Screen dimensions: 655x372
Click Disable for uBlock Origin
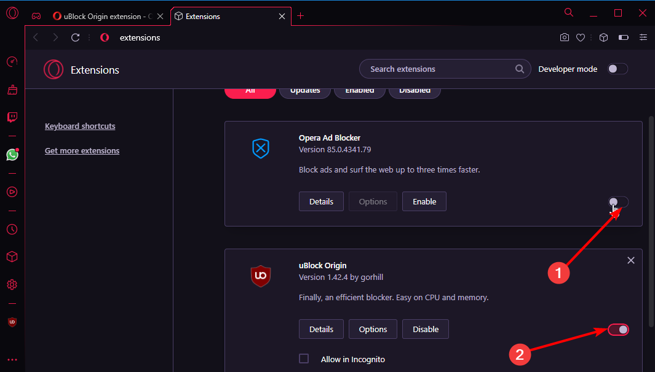coord(426,329)
